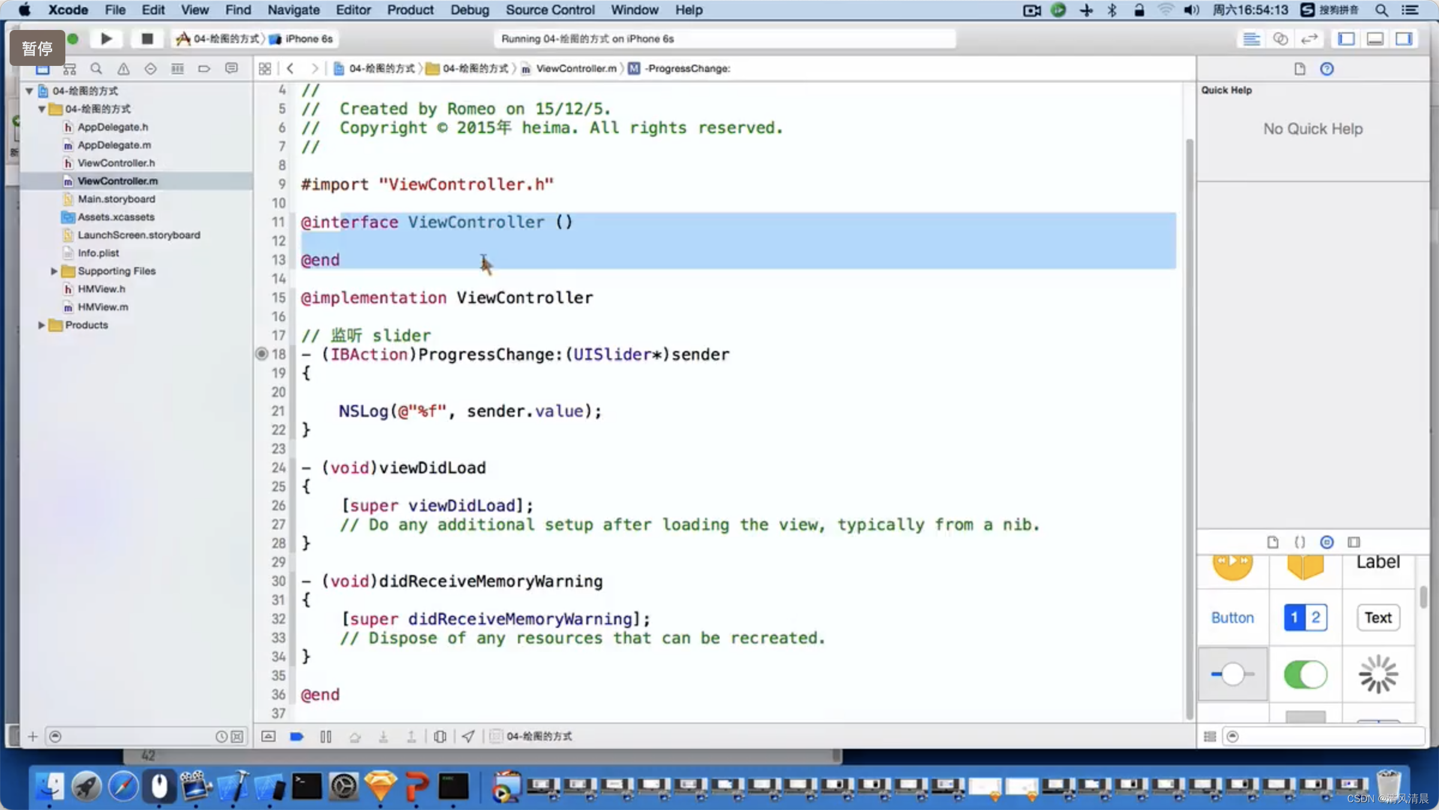Click line 18 breakpoint indicator dot
The width and height of the screenshot is (1439, 810).
[x=261, y=353]
